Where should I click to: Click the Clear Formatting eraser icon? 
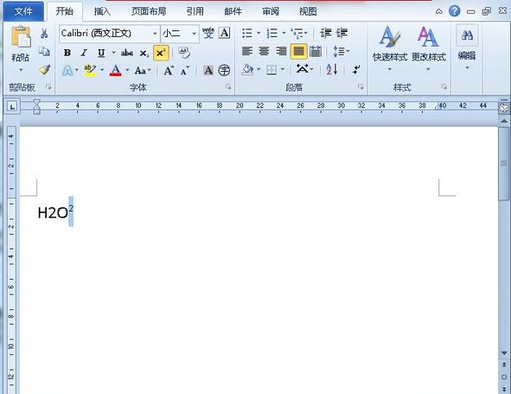tap(184, 53)
